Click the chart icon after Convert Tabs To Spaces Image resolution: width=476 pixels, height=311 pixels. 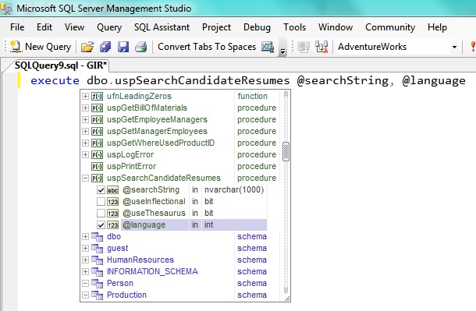click(x=268, y=47)
